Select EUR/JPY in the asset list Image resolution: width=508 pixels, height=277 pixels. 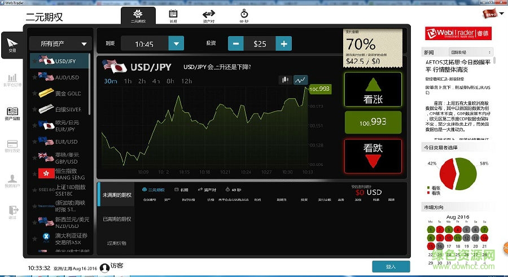[59, 126]
